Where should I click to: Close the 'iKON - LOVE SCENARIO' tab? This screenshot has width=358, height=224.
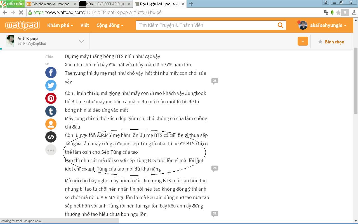coord(129,4)
